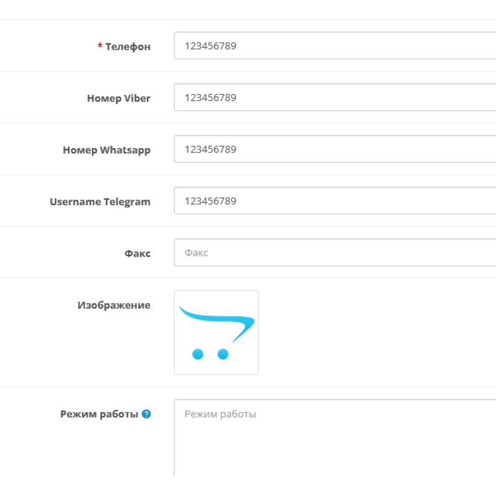Click the Режим работы label text

(99, 414)
